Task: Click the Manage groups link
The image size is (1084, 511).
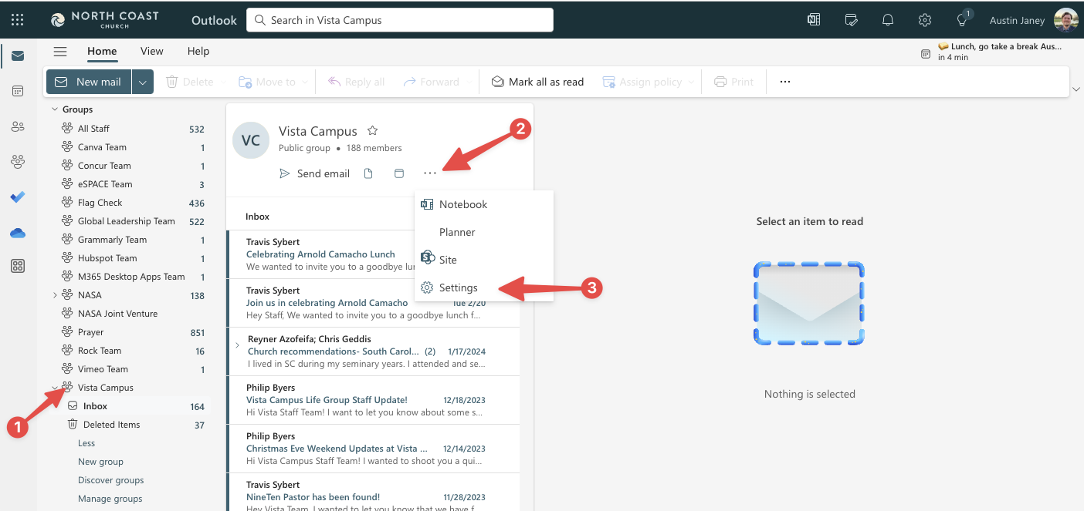Action: coord(110,499)
